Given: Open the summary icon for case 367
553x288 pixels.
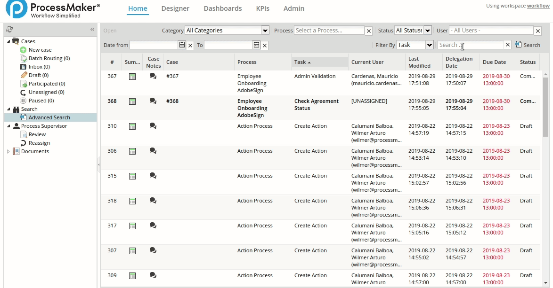Looking at the screenshot, I should pos(132,77).
